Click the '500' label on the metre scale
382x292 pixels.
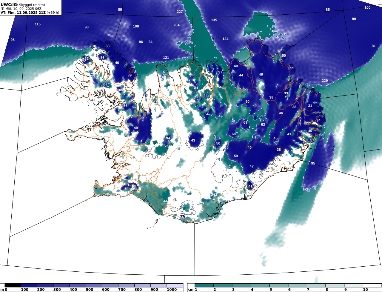tap(89, 290)
